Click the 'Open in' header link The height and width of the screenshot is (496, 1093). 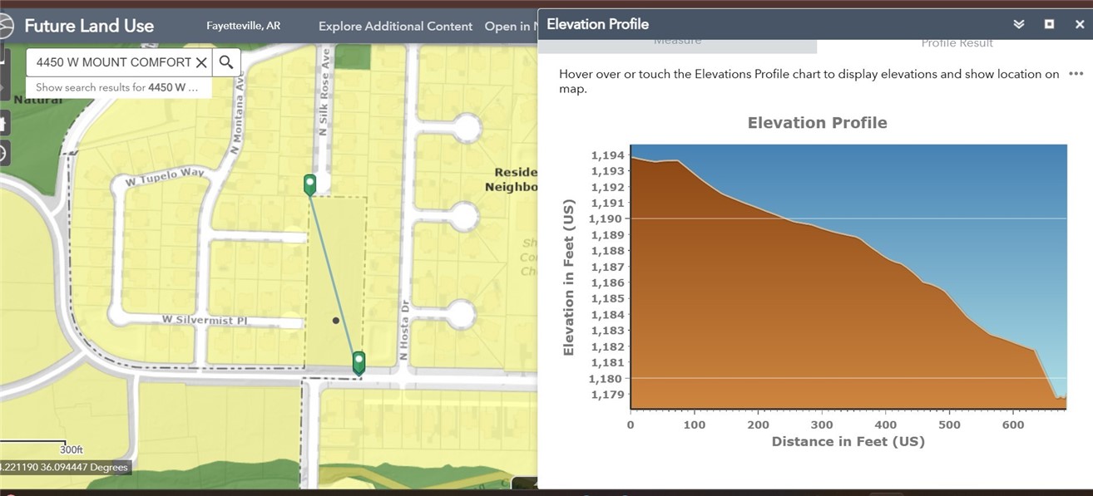point(509,26)
